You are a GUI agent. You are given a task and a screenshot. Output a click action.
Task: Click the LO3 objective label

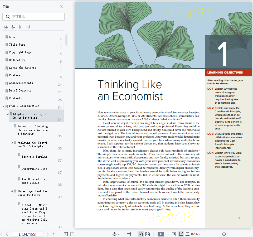pos(210,134)
